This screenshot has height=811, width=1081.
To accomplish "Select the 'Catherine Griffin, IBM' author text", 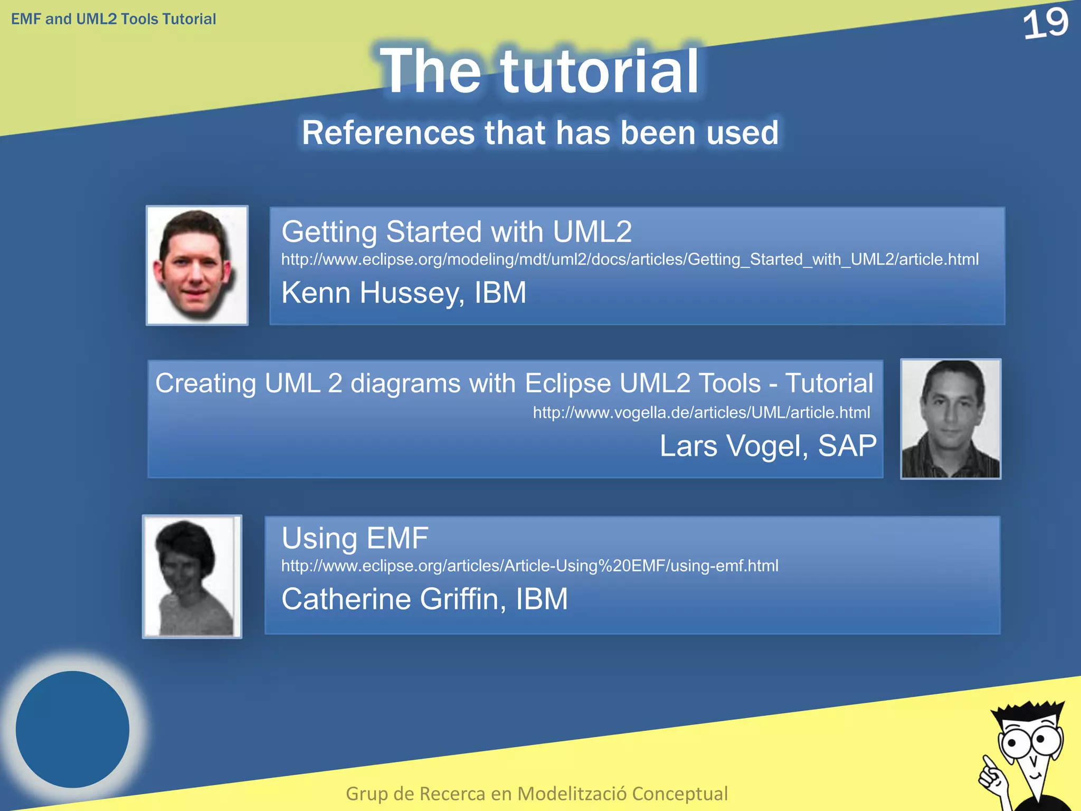I will tap(424, 599).
